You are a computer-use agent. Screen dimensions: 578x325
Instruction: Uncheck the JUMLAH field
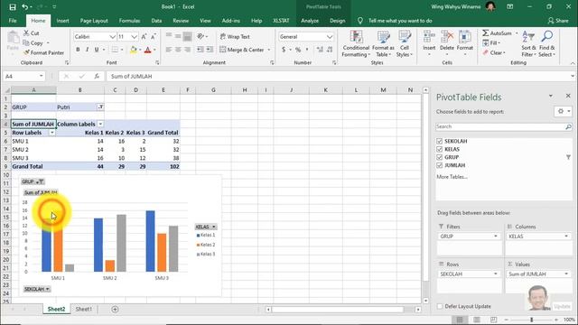pyautogui.click(x=439, y=165)
